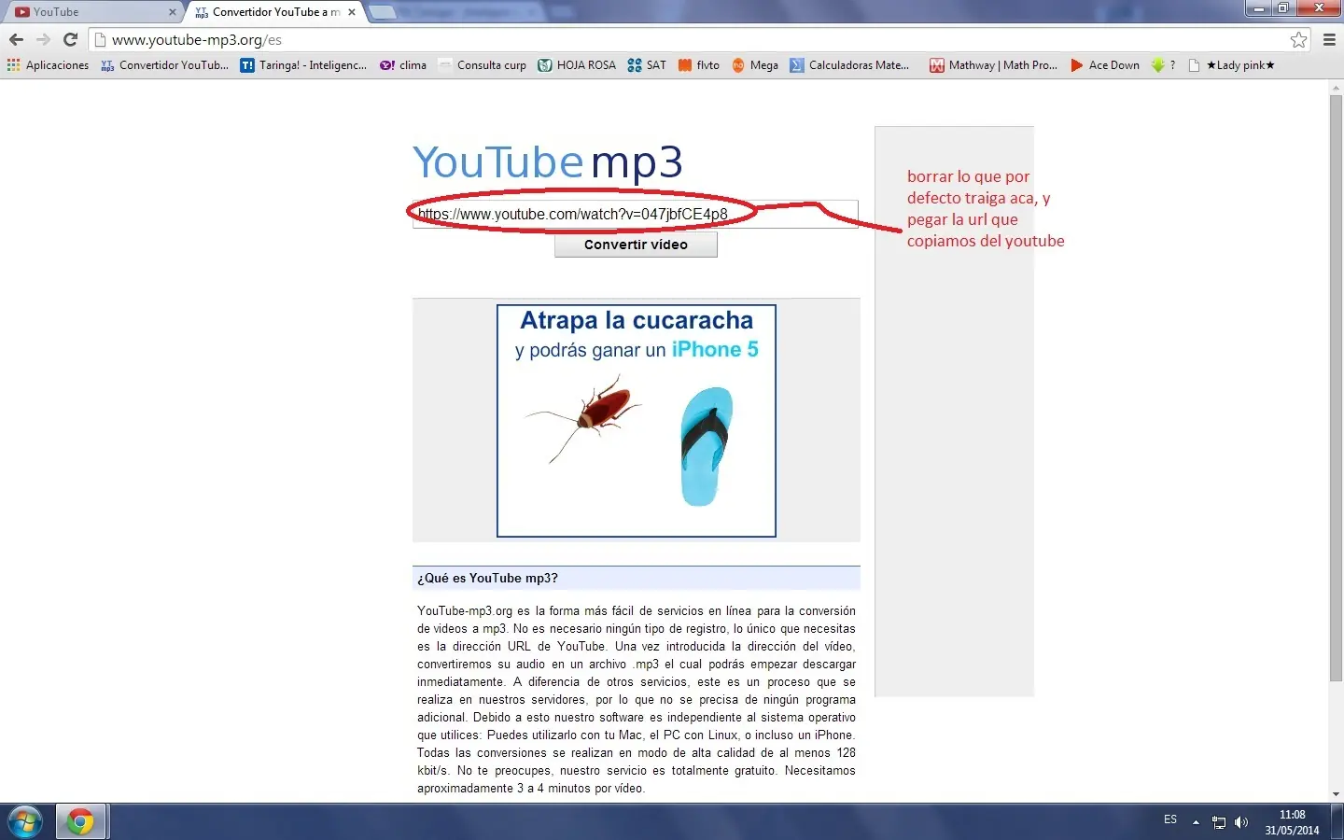Image resolution: width=1344 pixels, height=840 pixels.
Task: Open the Convertidor YouTub... bookmark
Action: click(x=164, y=65)
